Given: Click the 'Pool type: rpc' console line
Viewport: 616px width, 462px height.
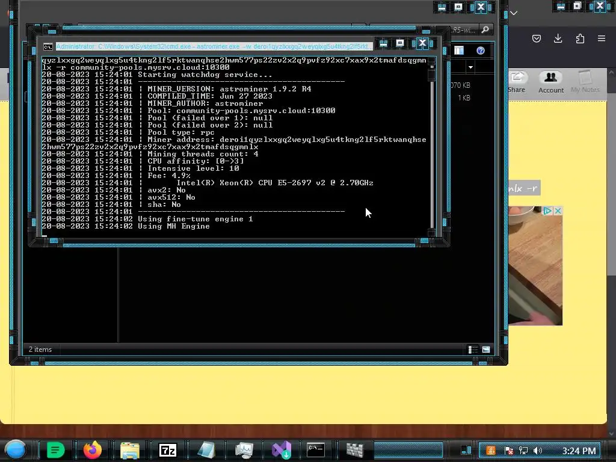Looking at the screenshot, I should click(180, 132).
